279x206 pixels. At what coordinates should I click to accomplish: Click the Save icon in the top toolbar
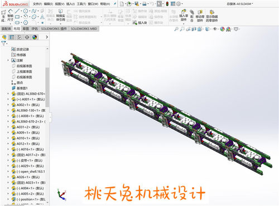(x=137, y=4)
